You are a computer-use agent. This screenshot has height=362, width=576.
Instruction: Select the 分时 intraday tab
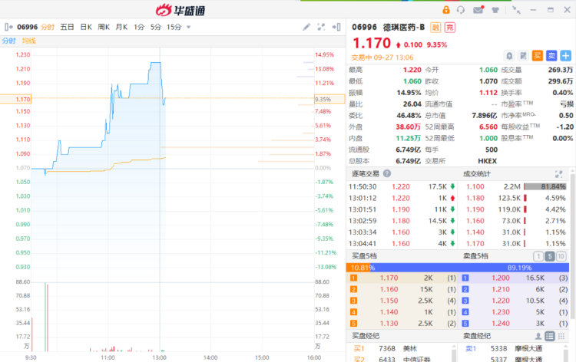coord(48,27)
